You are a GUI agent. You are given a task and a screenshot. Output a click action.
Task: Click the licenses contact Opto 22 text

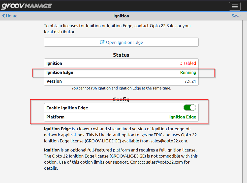[x=117, y=29]
